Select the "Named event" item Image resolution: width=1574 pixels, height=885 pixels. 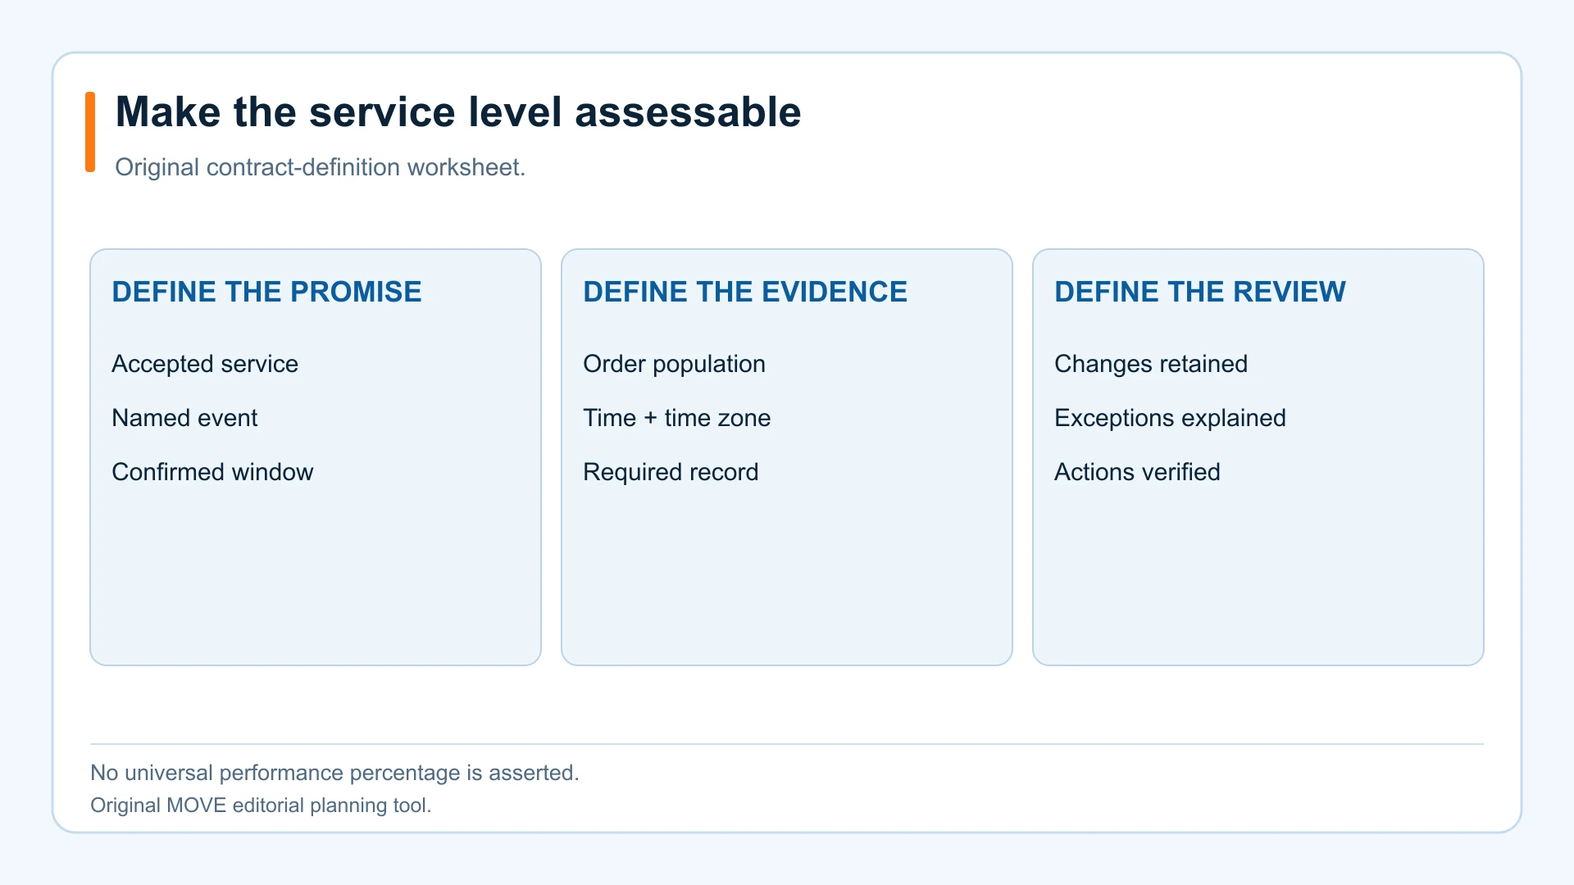tap(184, 418)
